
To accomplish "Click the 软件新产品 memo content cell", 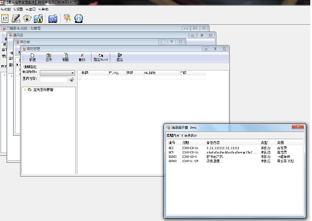I will click(x=215, y=157).
